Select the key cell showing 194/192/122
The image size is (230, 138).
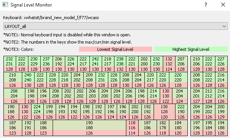click(74, 112)
